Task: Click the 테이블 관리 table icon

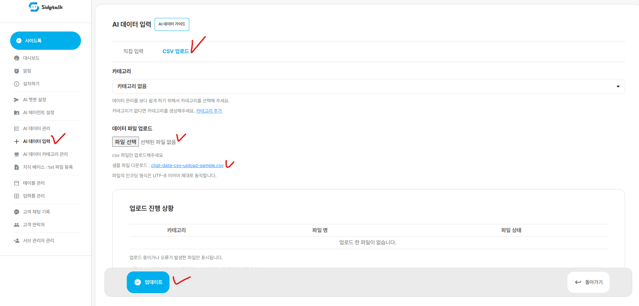Action: [17, 183]
